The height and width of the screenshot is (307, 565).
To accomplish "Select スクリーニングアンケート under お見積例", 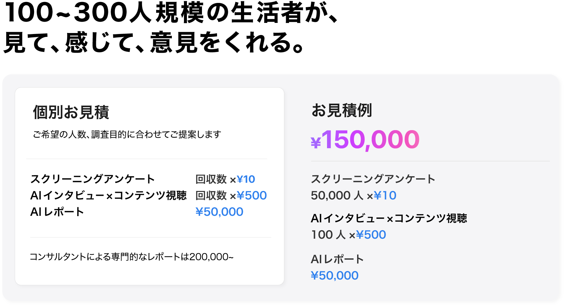I will pyautogui.click(x=373, y=179).
